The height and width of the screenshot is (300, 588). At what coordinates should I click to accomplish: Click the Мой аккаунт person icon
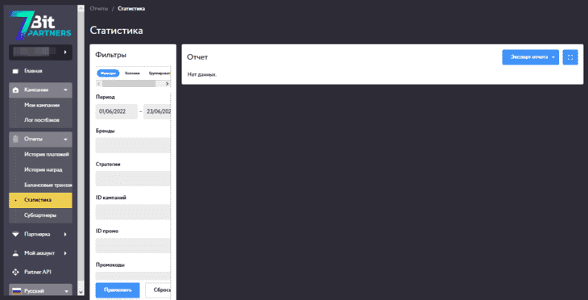tap(15, 253)
